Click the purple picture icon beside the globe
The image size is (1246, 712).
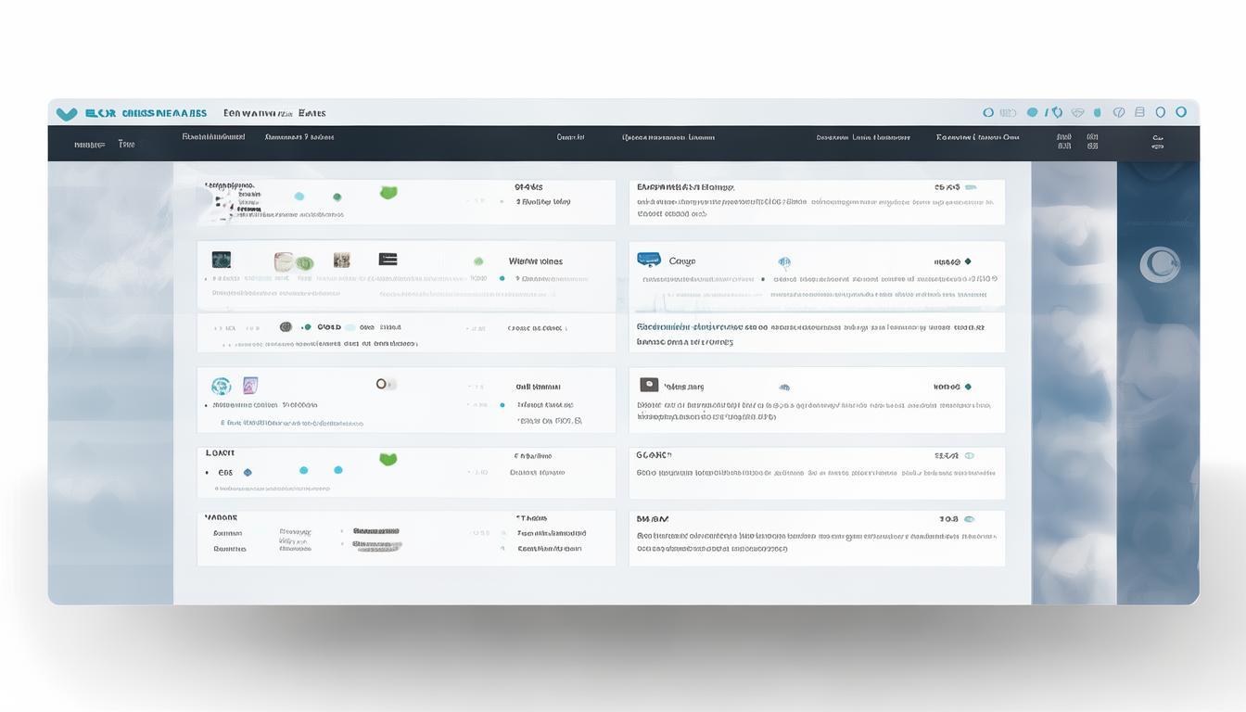coord(249,386)
